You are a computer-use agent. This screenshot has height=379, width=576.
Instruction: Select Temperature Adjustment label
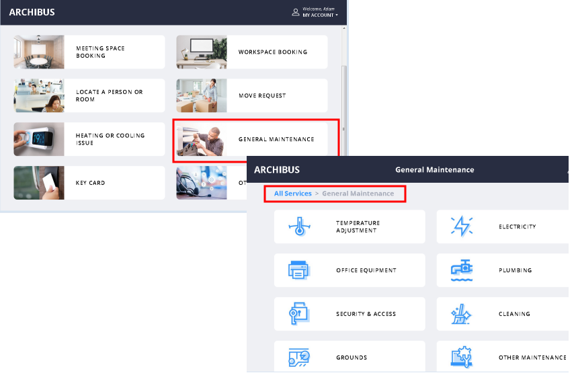(x=358, y=226)
